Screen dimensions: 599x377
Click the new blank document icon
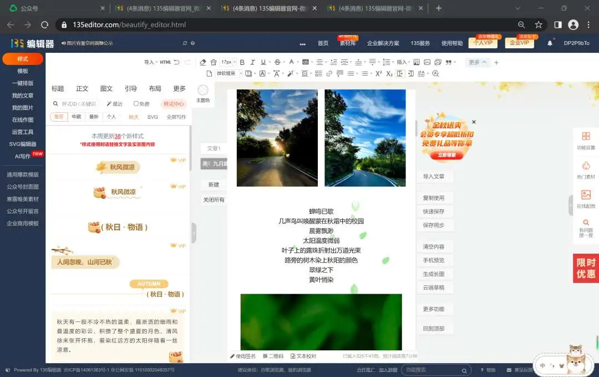pyautogui.click(x=209, y=74)
